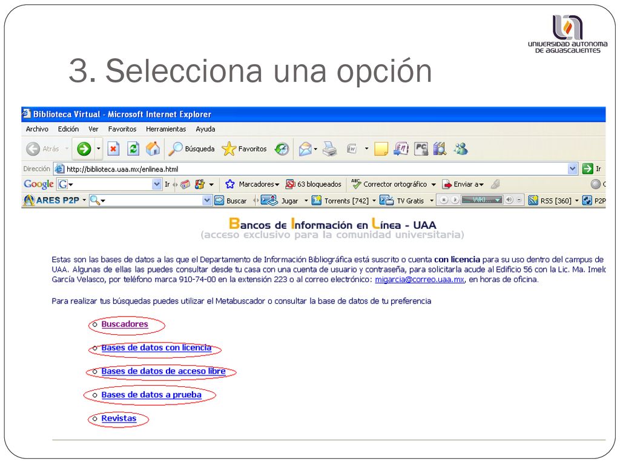
Task: Click the Print printer icon
Action: click(x=329, y=149)
